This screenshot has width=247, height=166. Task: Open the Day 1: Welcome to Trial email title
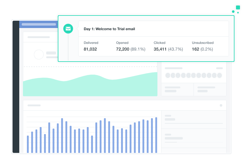point(109,29)
